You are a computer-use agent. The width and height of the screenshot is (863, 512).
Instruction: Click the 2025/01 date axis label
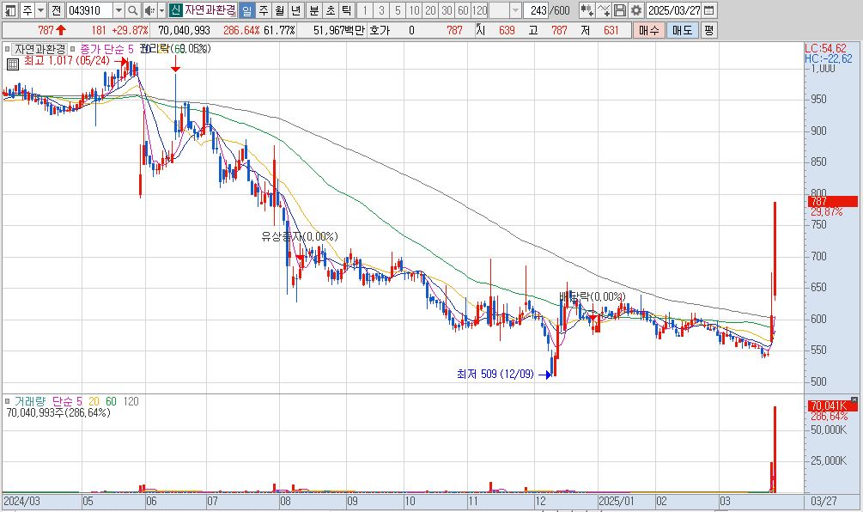coord(616,502)
